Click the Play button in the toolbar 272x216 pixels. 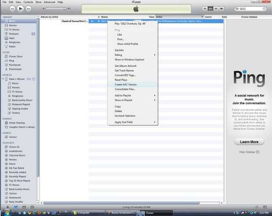(x=20, y=8)
